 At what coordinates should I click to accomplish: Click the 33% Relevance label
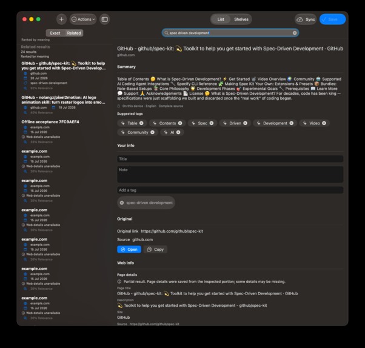pos(41,142)
